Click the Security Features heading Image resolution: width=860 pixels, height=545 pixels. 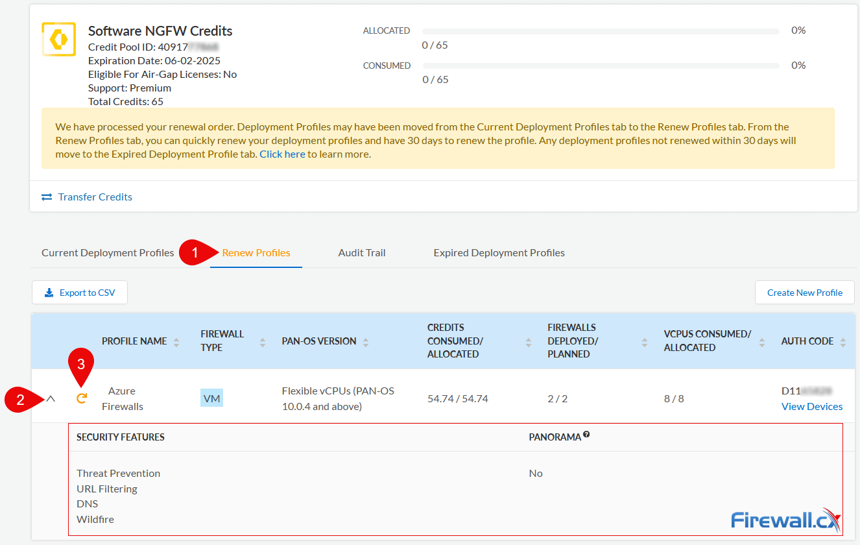121,437
